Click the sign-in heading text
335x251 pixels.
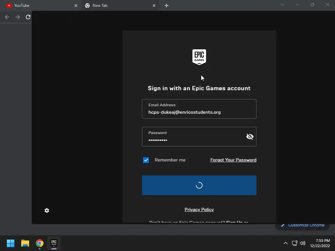(199, 88)
